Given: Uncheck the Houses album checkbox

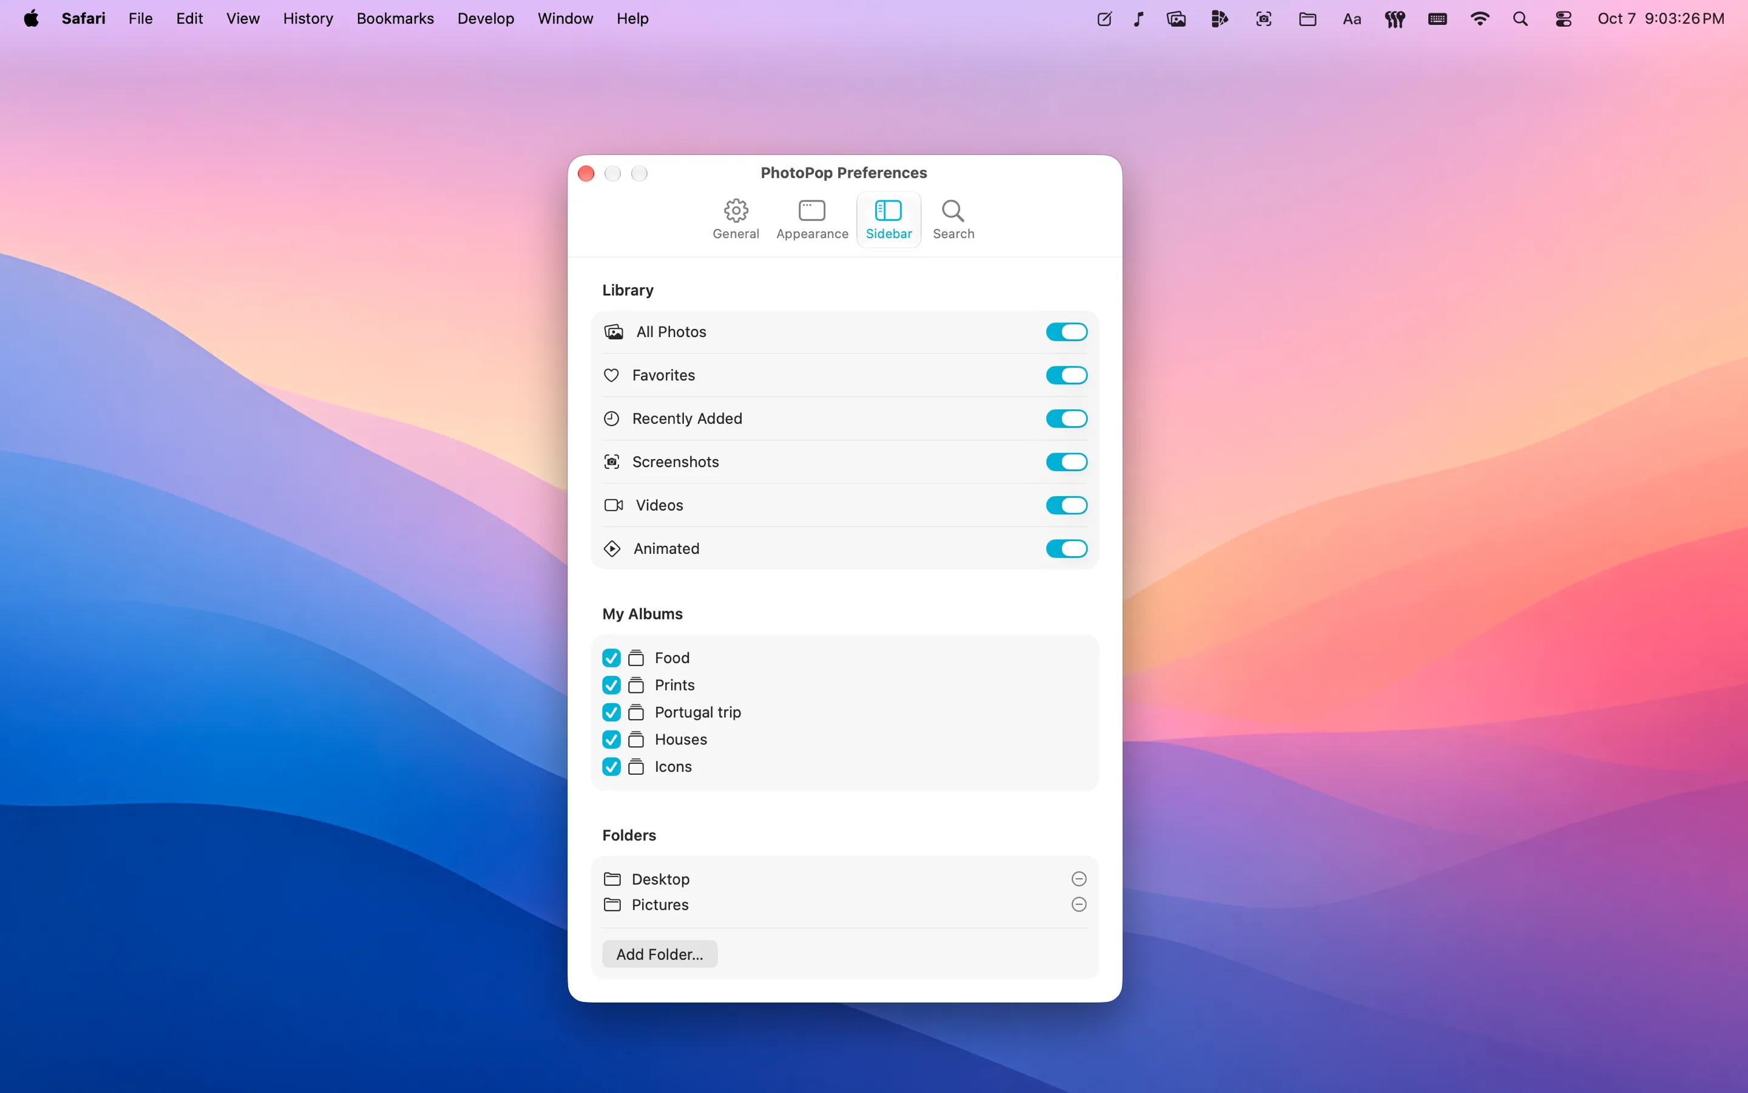Looking at the screenshot, I should 611,740.
